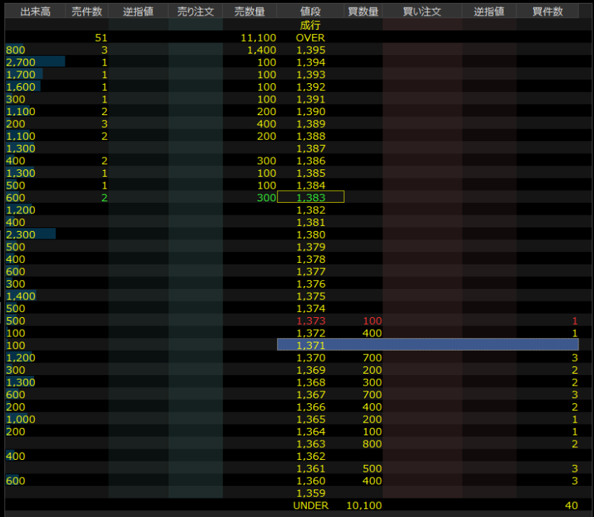Click price 1,392

[310, 87]
